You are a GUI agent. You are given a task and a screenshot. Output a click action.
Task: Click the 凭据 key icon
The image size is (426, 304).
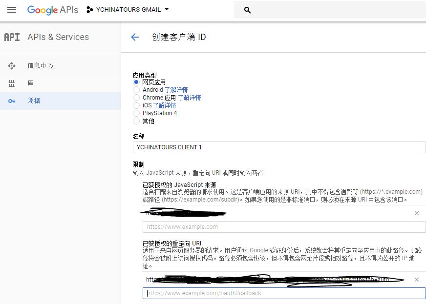(x=12, y=101)
